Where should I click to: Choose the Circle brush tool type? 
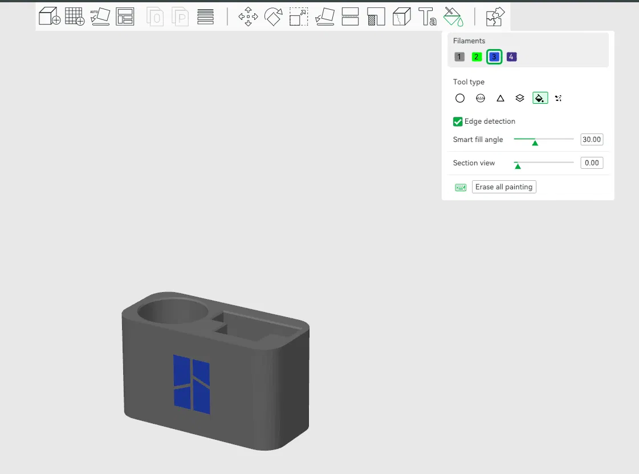460,98
